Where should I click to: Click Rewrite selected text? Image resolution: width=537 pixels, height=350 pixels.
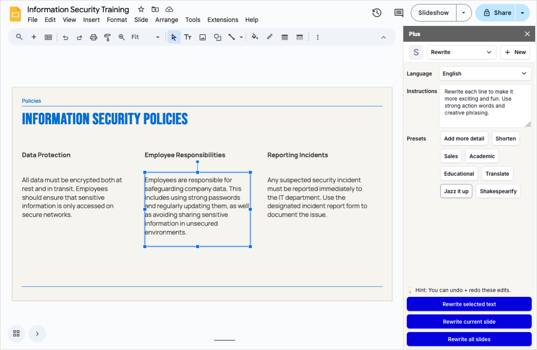click(469, 304)
